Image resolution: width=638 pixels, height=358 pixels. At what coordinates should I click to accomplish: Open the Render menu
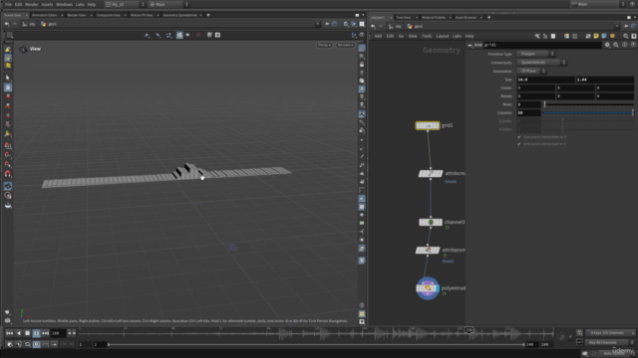(x=31, y=4)
